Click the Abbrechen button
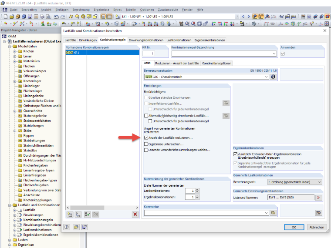 click(x=317, y=227)
